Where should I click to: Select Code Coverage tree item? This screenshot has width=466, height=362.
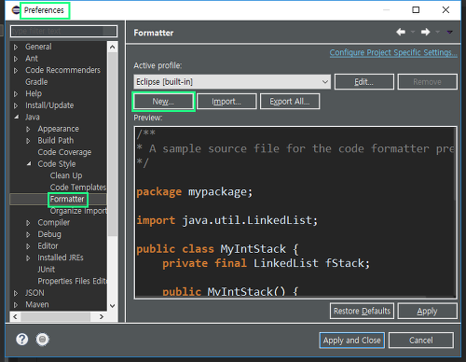coord(64,152)
